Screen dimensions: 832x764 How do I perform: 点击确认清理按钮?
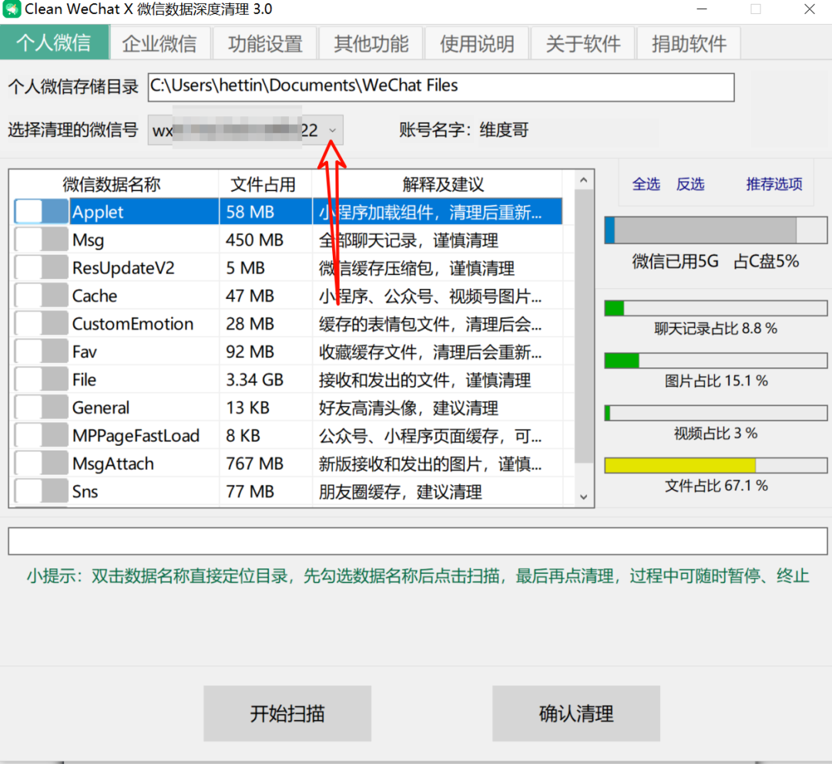point(575,714)
